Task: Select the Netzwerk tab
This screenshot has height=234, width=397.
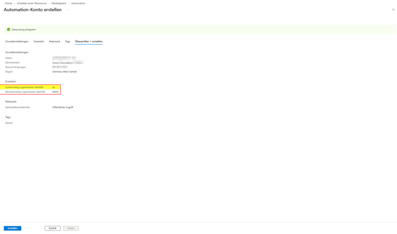Action: tap(55, 41)
